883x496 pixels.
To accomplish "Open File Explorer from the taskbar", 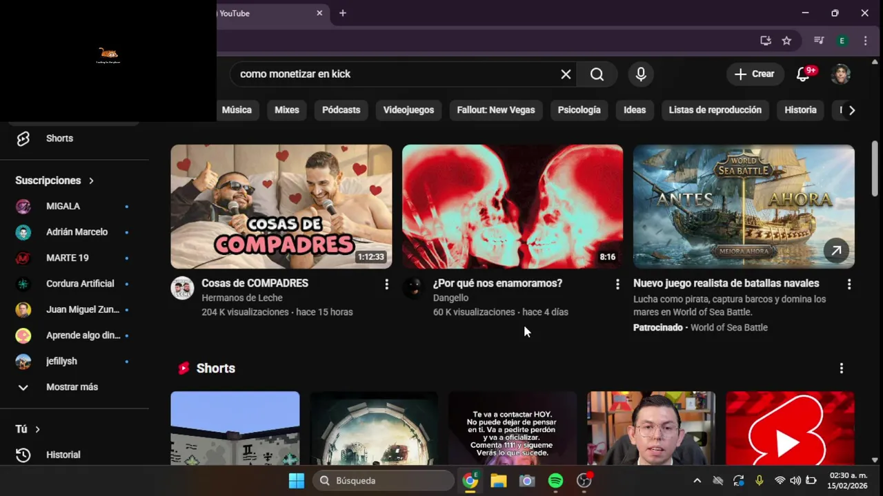I will tap(499, 481).
